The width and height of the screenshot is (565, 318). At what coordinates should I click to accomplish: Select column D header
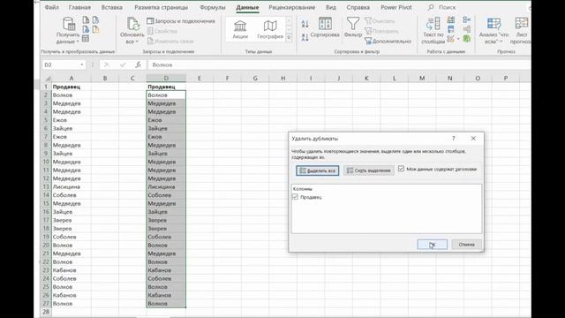pyautogui.click(x=166, y=79)
